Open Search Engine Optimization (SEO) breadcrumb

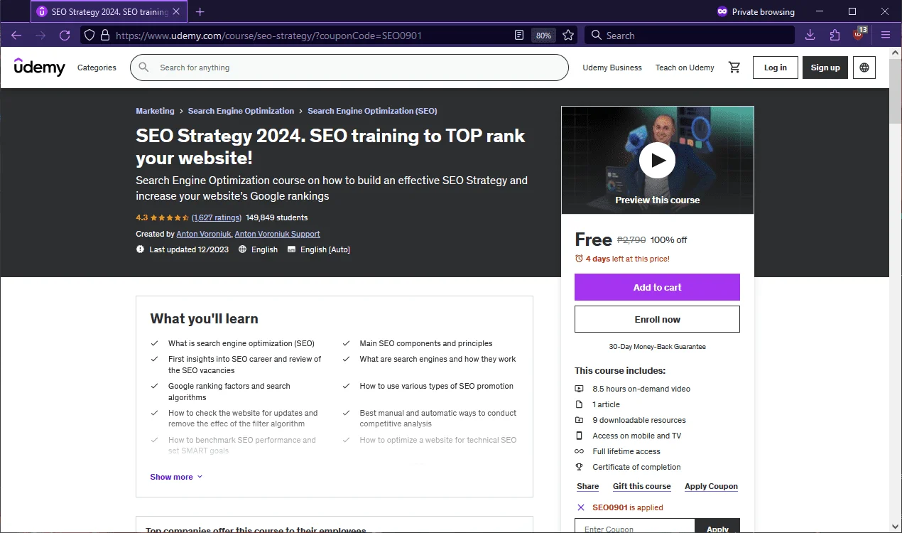372,111
